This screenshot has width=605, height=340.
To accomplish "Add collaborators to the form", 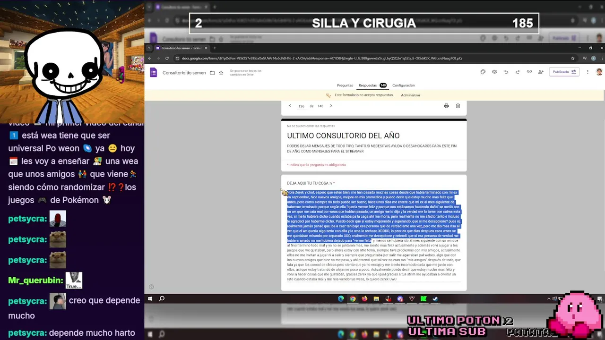I will 541,72.
